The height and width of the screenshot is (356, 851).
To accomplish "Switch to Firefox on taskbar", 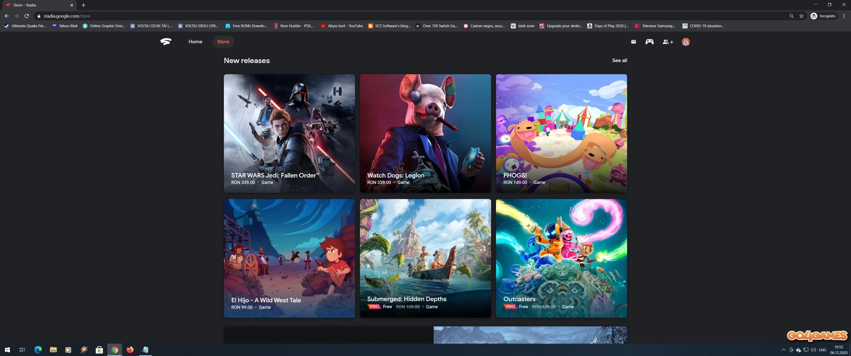I will tap(130, 350).
